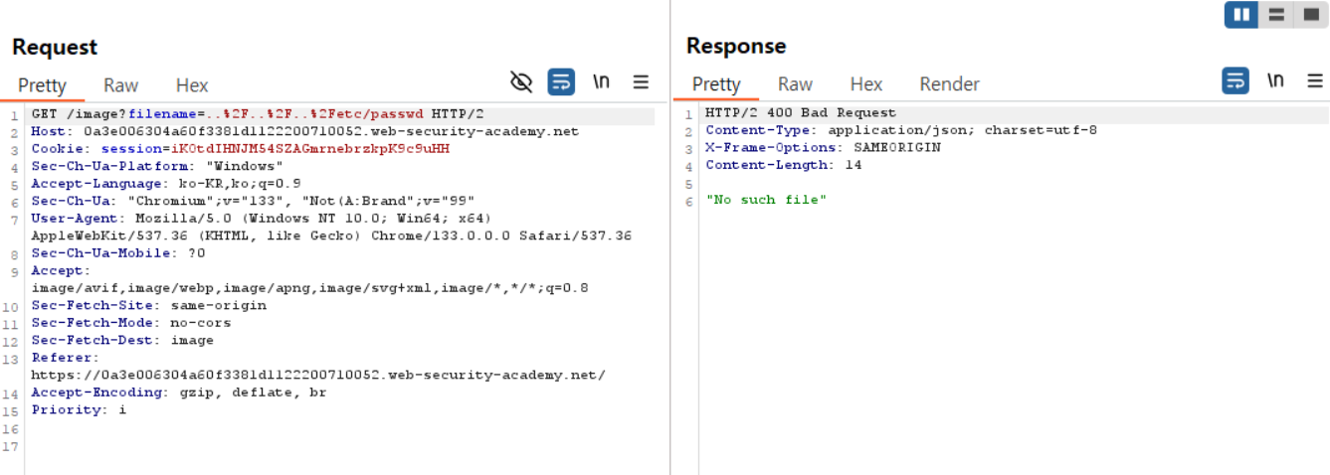Switch to the Request Raw tab
Image resolution: width=1330 pixels, height=475 pixels.
pyautogui.click(x=121, y=85)
